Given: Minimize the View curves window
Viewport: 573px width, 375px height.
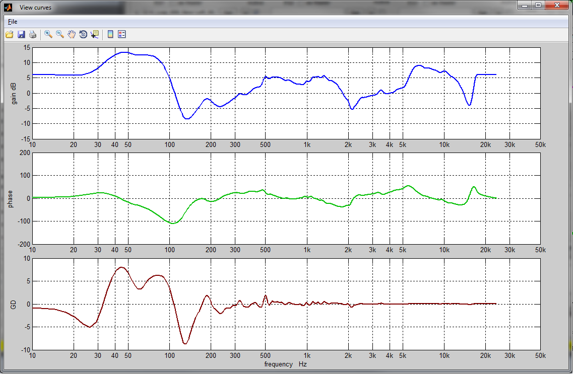Looking at the screenshot, I should pos(525,6).
